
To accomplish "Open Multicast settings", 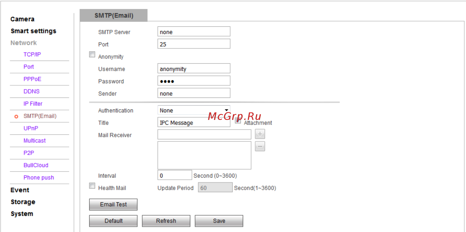I will click(34, 141).
